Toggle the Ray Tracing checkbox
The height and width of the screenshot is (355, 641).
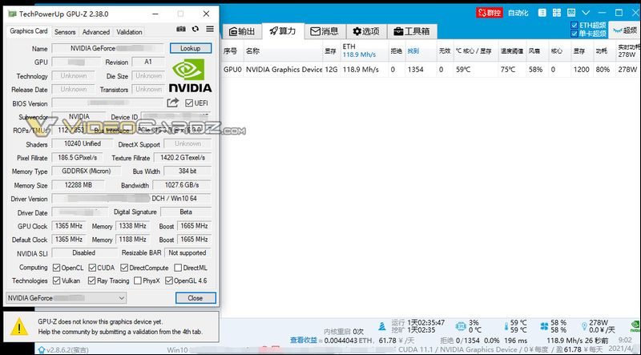(x=92, y=280)
